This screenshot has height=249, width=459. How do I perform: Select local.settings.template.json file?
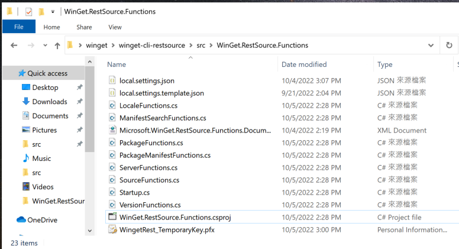[x=161, y=93]
